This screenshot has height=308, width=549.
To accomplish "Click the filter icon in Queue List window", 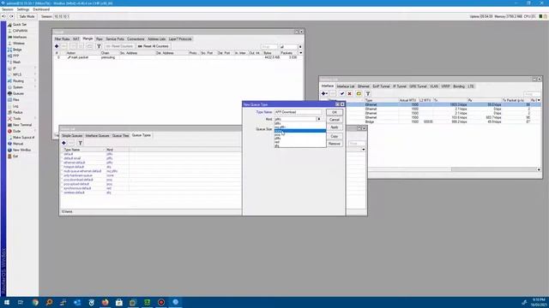I will pyautogui.click(x=81, y=143).
